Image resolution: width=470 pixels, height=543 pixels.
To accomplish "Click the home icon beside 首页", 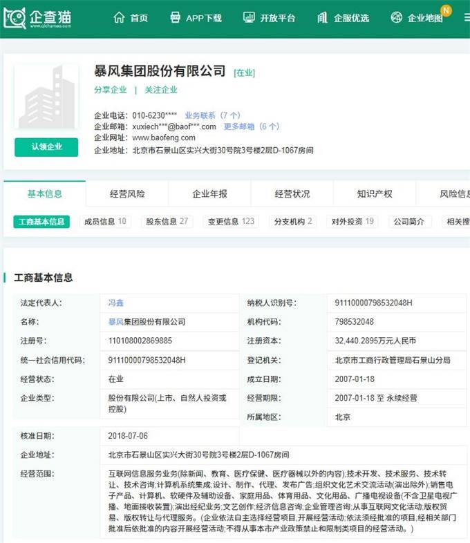I will [x=119, y=18].
